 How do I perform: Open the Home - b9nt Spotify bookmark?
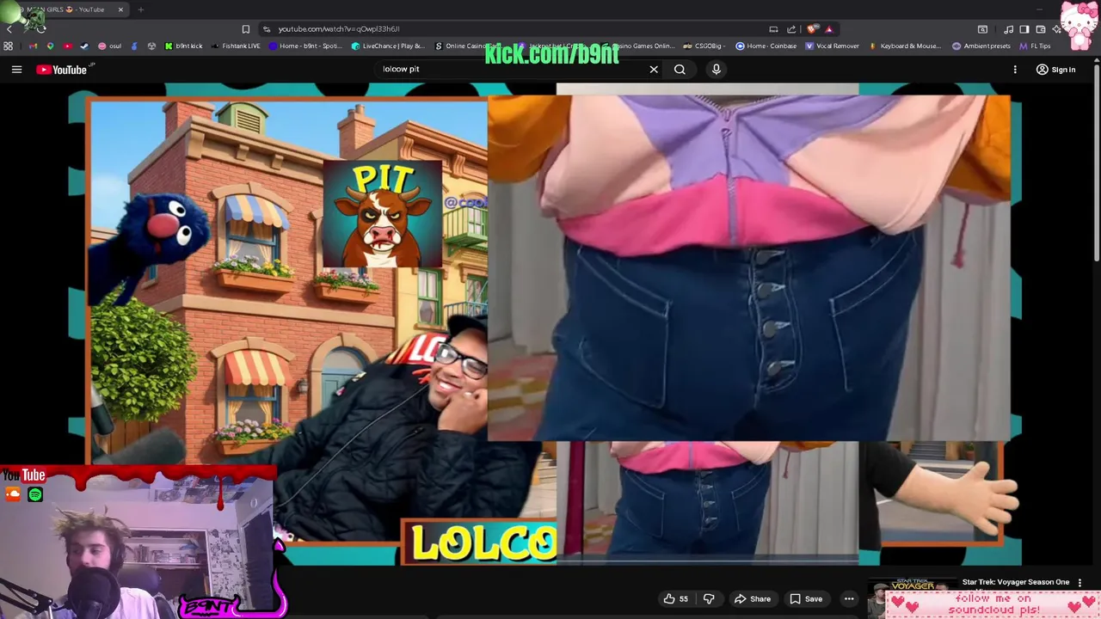[305, 46]
